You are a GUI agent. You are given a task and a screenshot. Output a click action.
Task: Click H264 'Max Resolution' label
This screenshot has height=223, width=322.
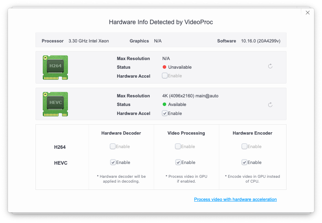133,59
